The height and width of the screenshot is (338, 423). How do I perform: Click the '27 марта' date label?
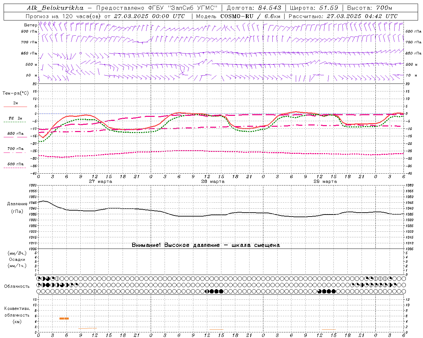point(100,182)
